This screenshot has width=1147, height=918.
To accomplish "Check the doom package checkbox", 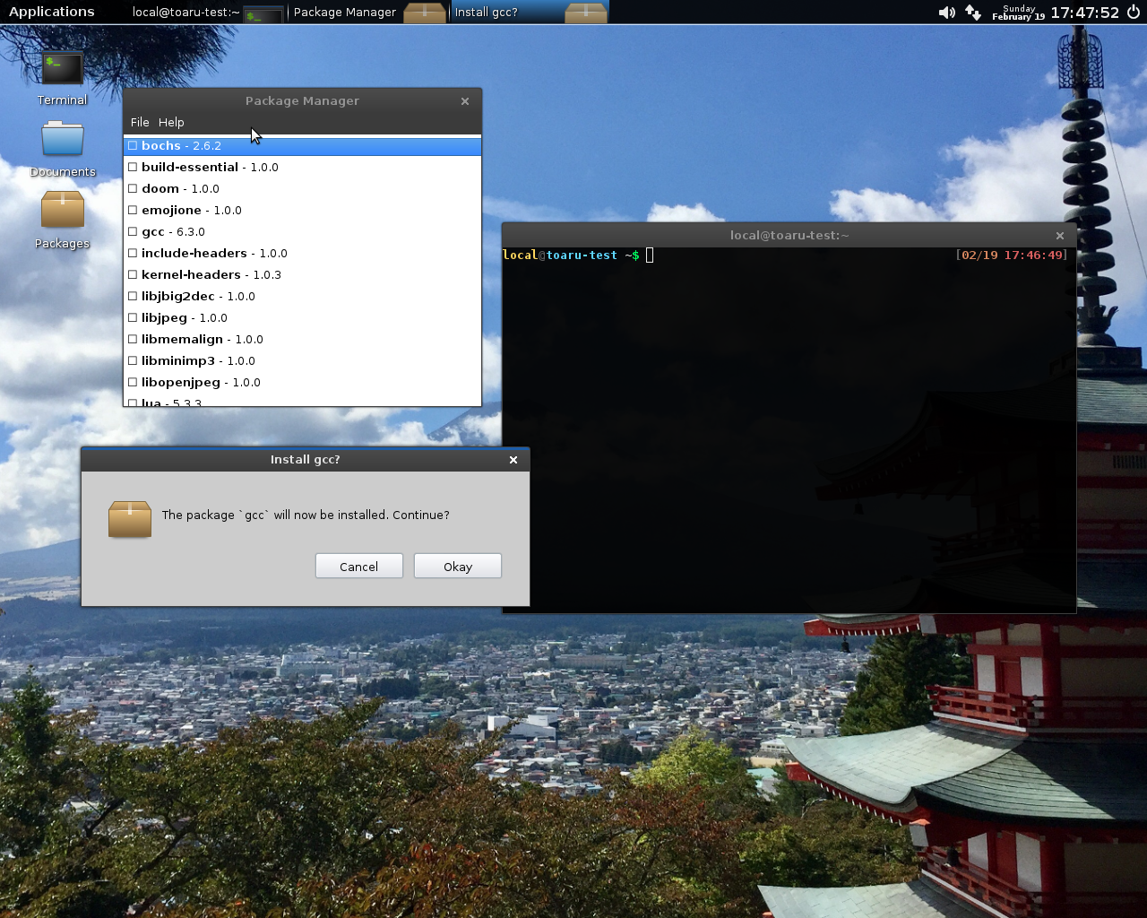I will [133, 188].
